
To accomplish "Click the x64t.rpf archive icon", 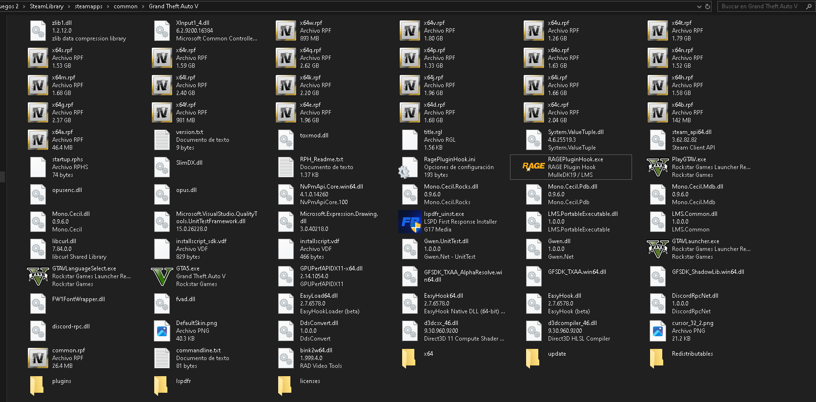I will (x=657, y=31).
